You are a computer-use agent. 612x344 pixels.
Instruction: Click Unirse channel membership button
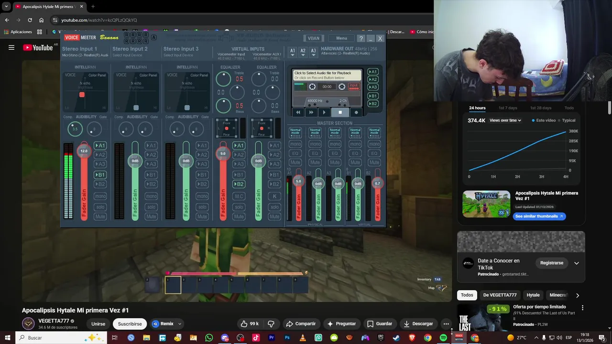coord(98,323)
